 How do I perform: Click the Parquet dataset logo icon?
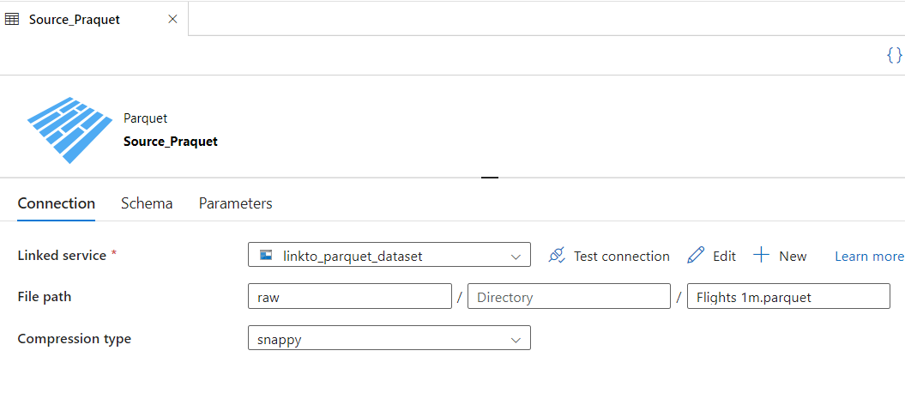[70, 130]
